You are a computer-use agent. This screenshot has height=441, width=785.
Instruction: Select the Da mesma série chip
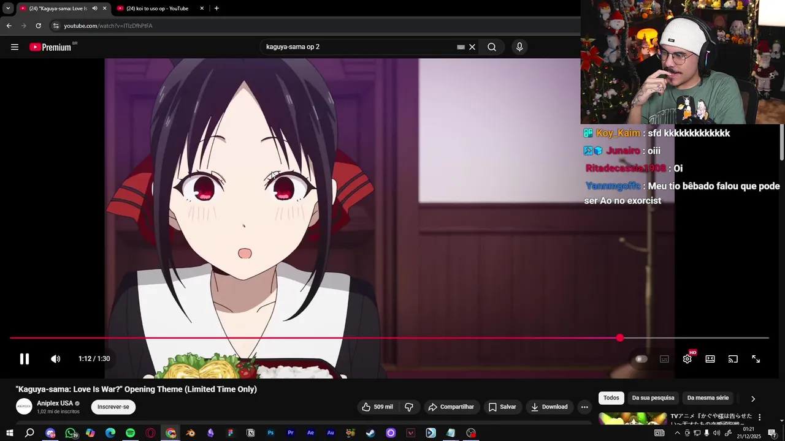click(708, 398)
